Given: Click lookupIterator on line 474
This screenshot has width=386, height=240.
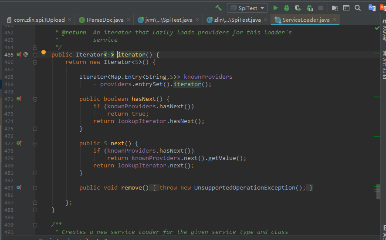Looking at the screenshot, I should pyautogui.click(x=142, y=121).
